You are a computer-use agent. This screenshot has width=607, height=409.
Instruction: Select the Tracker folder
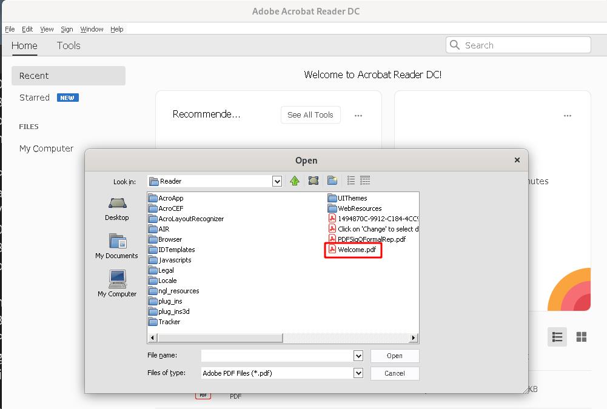tap(164, 322)
